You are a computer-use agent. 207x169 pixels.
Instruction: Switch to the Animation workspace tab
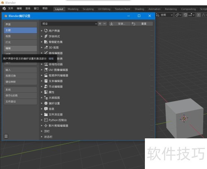pos(154,9)
